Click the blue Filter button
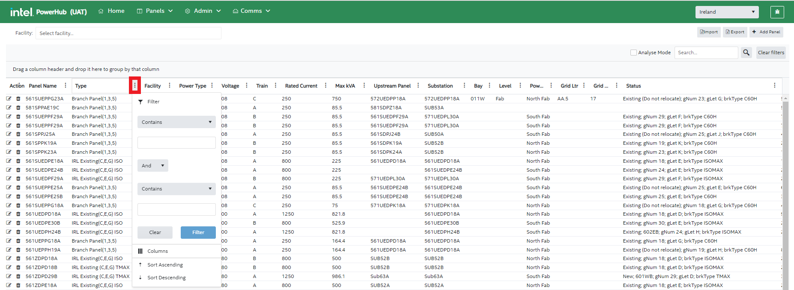The image size is (794, 290). 198,232
